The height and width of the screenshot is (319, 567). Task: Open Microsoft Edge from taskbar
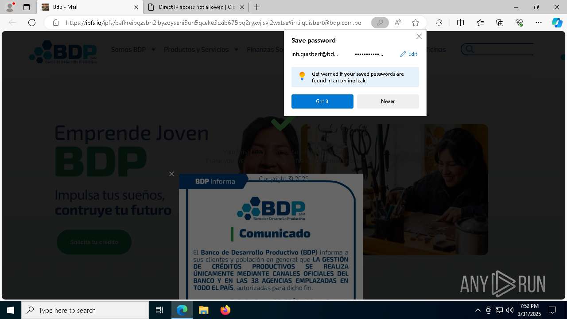(182, 310)
